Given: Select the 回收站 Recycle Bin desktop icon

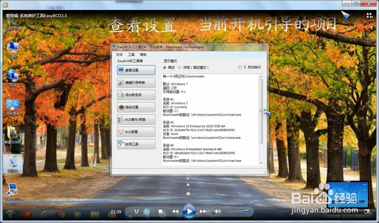Looking at the screenshot, I should click(x=13, y=164).
